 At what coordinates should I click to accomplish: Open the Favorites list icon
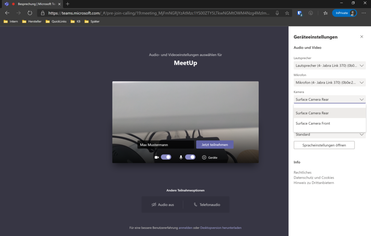coord(326,13)
